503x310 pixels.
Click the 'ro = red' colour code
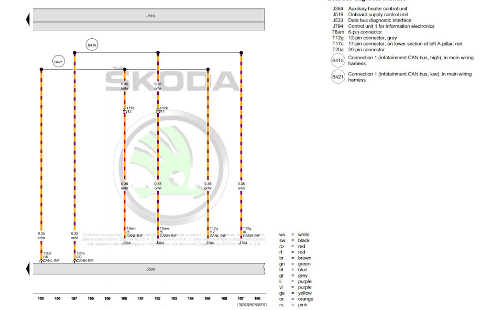pyautogui.click(x=292, y=246)
